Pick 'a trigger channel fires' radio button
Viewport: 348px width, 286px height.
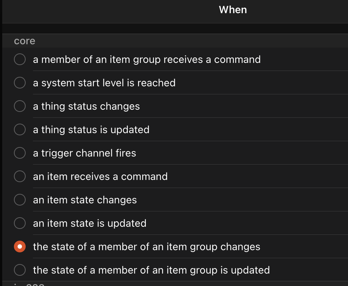(20, 153)
